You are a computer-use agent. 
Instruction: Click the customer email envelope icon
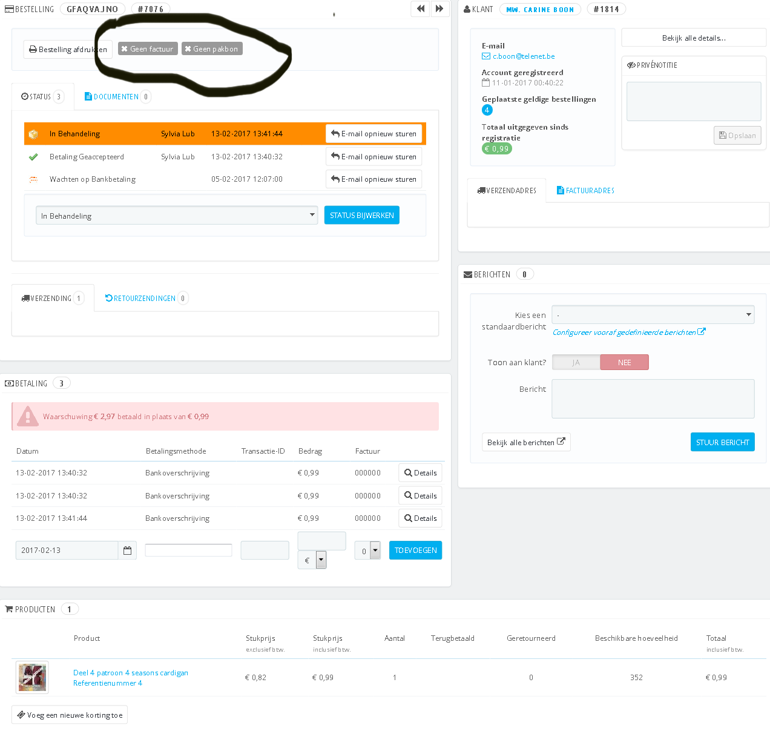tap(486, 56)
